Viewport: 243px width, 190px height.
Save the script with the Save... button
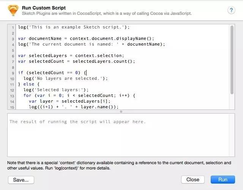21,180
